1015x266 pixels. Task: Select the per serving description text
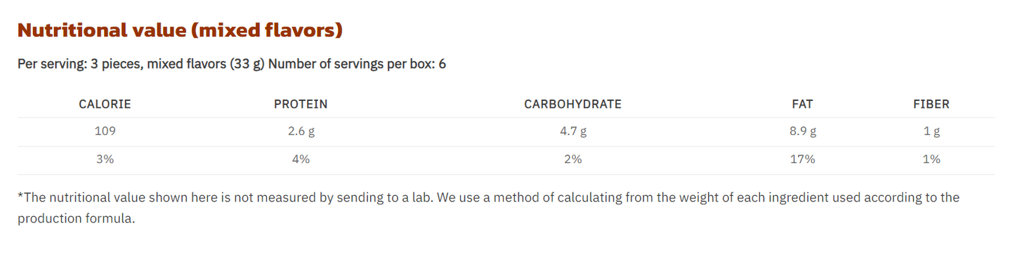pos(232,64)
